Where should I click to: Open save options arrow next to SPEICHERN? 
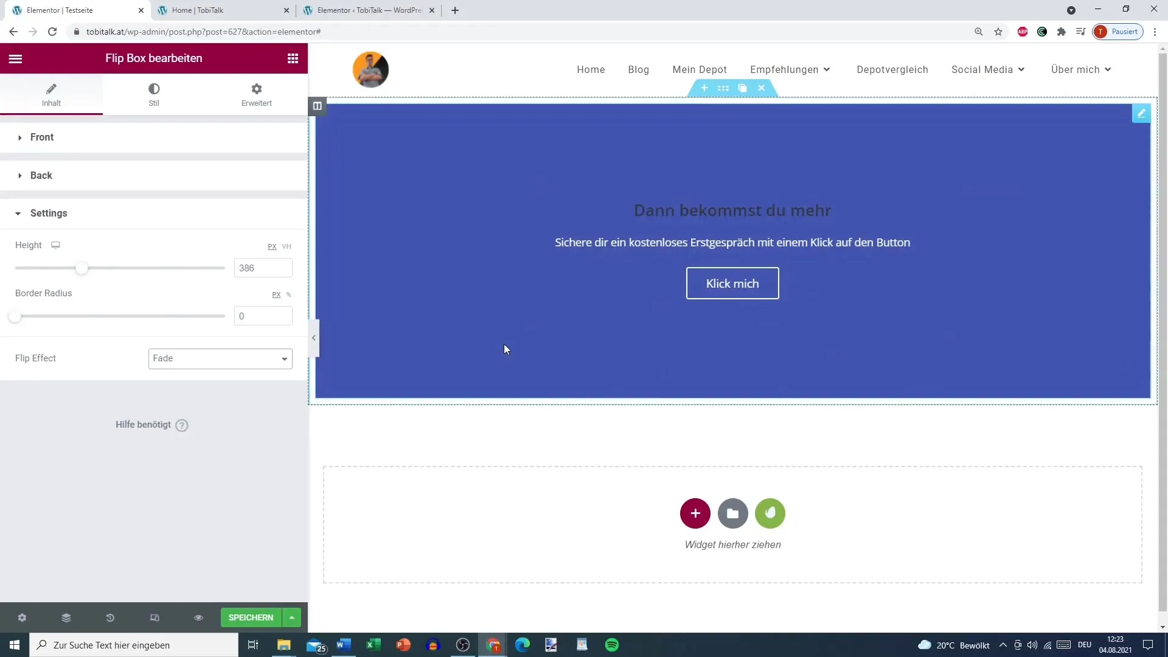[292, 618]
